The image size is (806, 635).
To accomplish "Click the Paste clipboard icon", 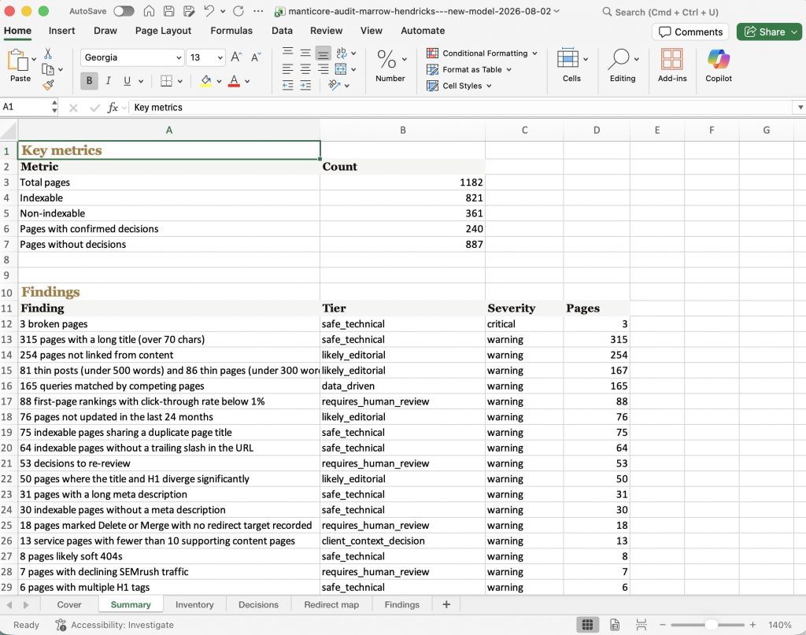I will tap(17, 60).
